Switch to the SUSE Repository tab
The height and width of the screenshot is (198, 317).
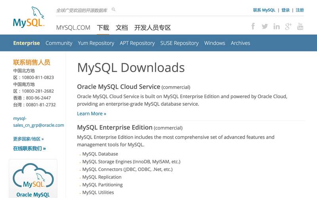[180, 43]
